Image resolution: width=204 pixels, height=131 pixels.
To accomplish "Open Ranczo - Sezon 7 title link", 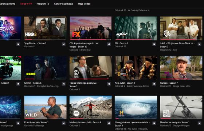I will 169,83.
